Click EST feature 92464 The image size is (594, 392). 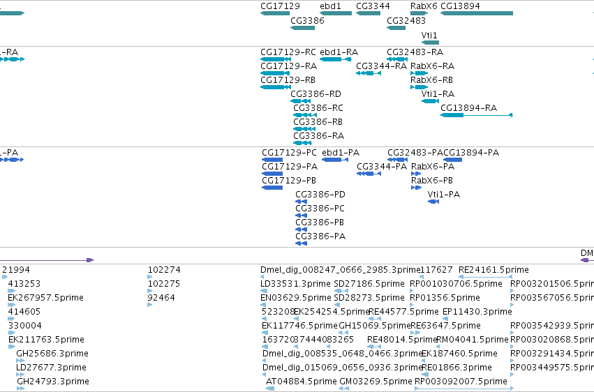(150, 305)
